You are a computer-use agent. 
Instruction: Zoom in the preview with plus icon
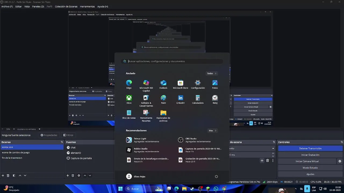(14, 129)
